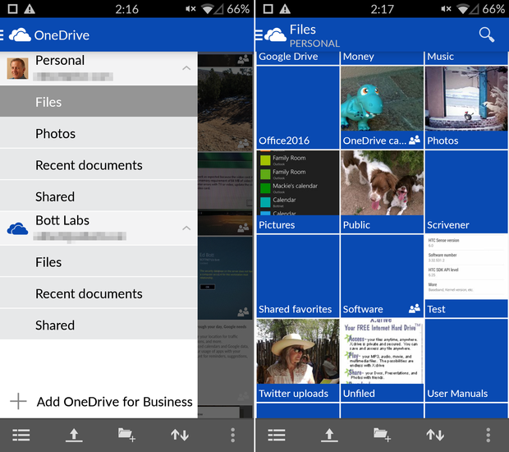Select Files under Personal account
509x452 pixels.
point(99,102)
